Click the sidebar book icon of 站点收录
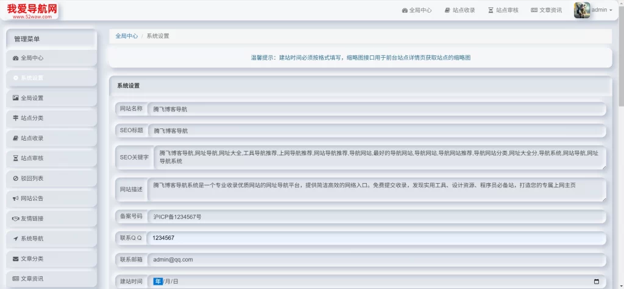624x289 pixels. pyautogui.click(x=15, y=138)
